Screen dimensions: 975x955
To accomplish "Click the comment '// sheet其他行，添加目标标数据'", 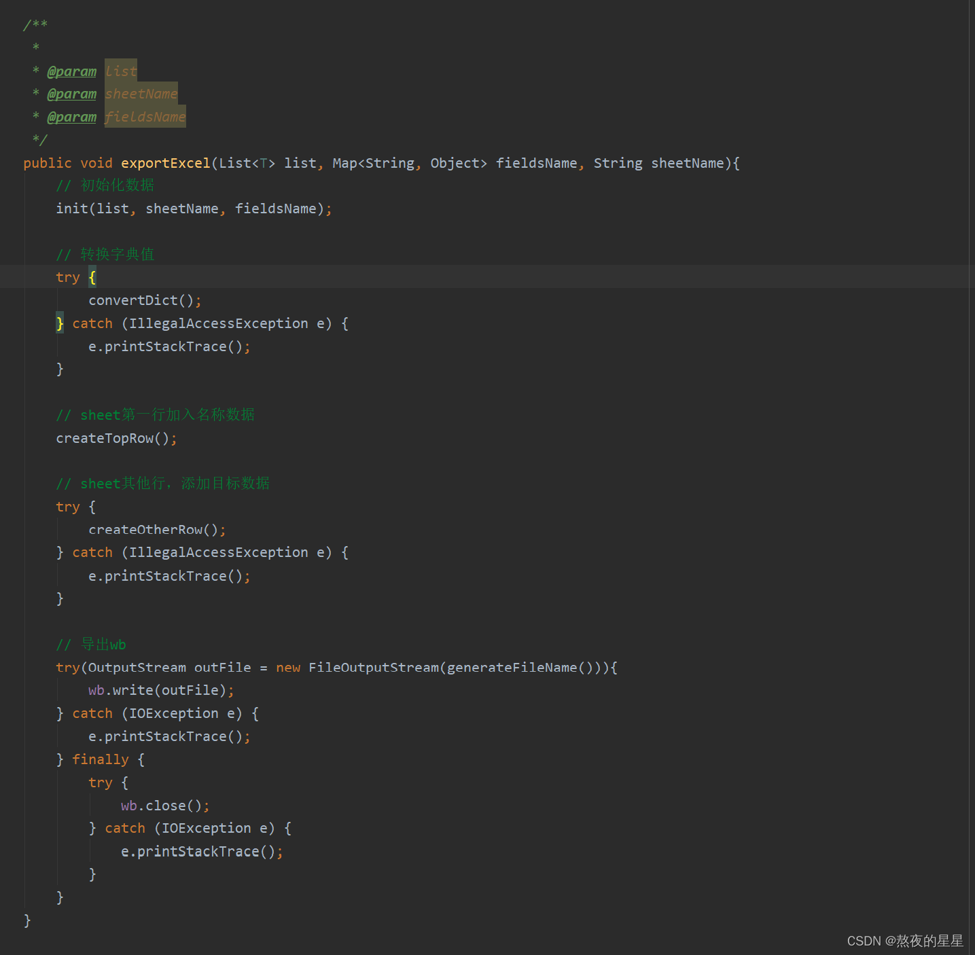I will [163, 484].
